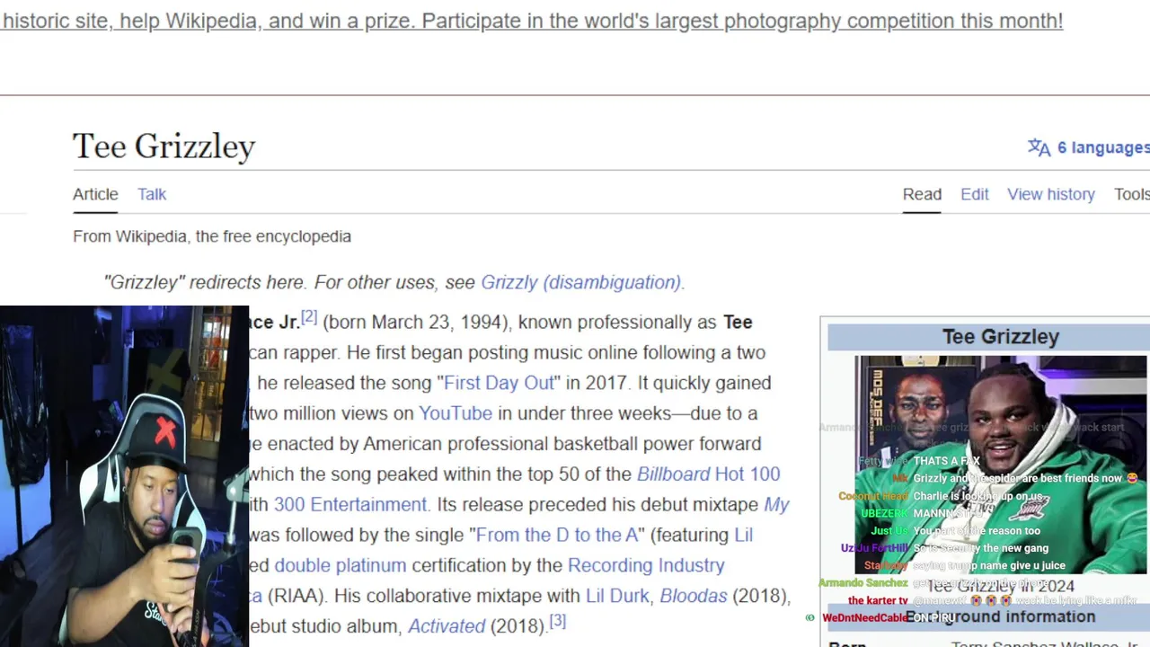Image resolution: width=1150 pixels, height=647 pixels.
Task: Select the Tee Grizzley page heading
Action: (x=164, y=146)
